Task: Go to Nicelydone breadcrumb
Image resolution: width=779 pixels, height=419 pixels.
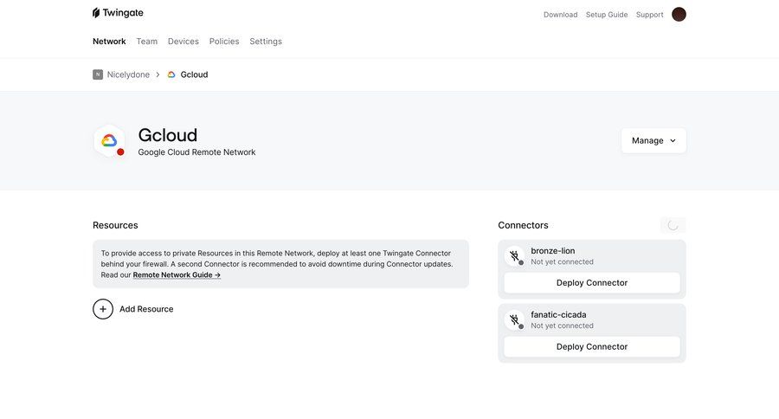Action: click(128, 74)
